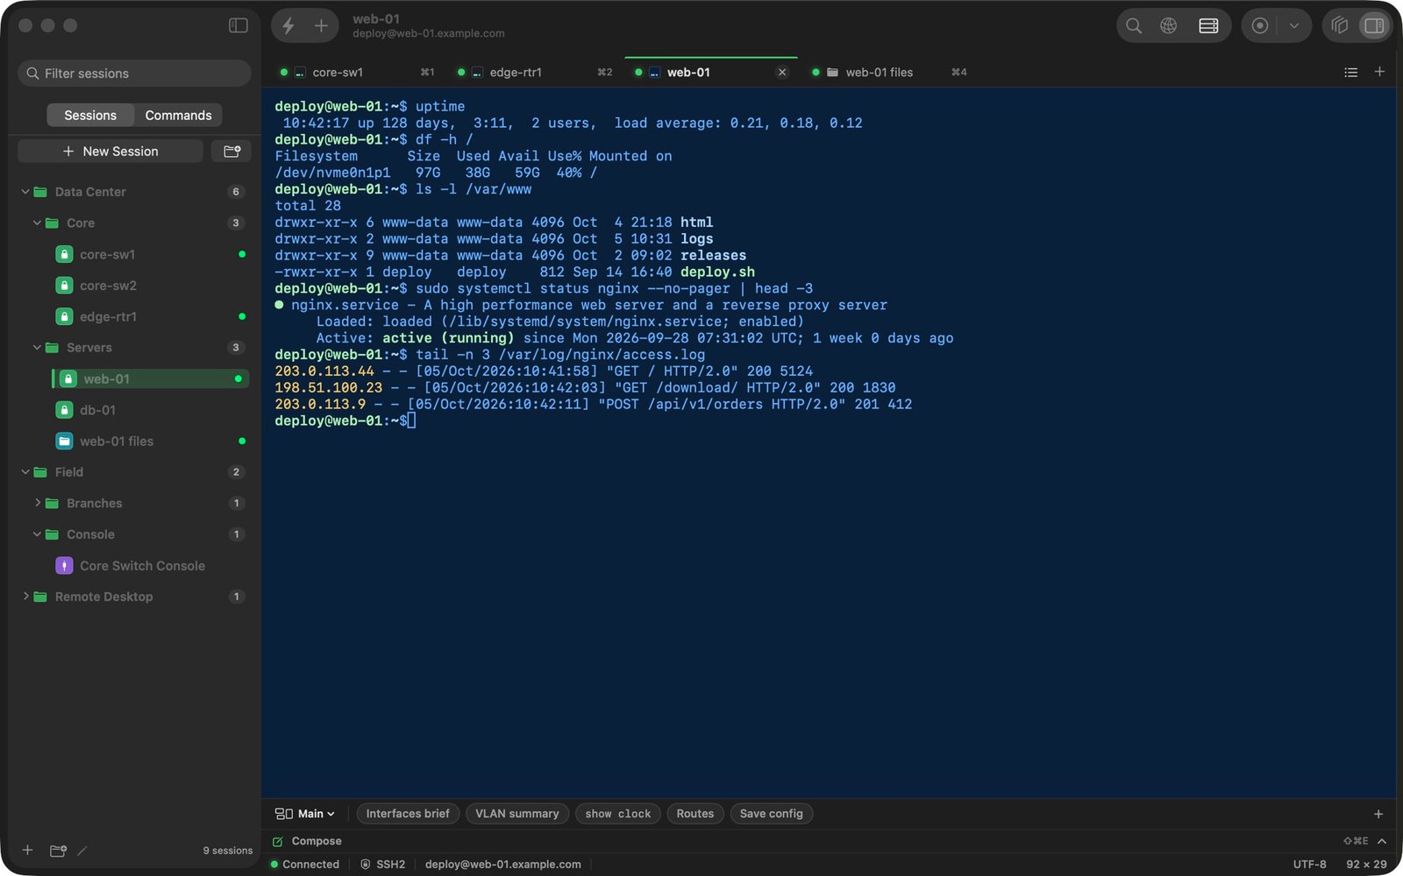
Task: Toggle the sidebar panel icon
Action: pos(239,25)
